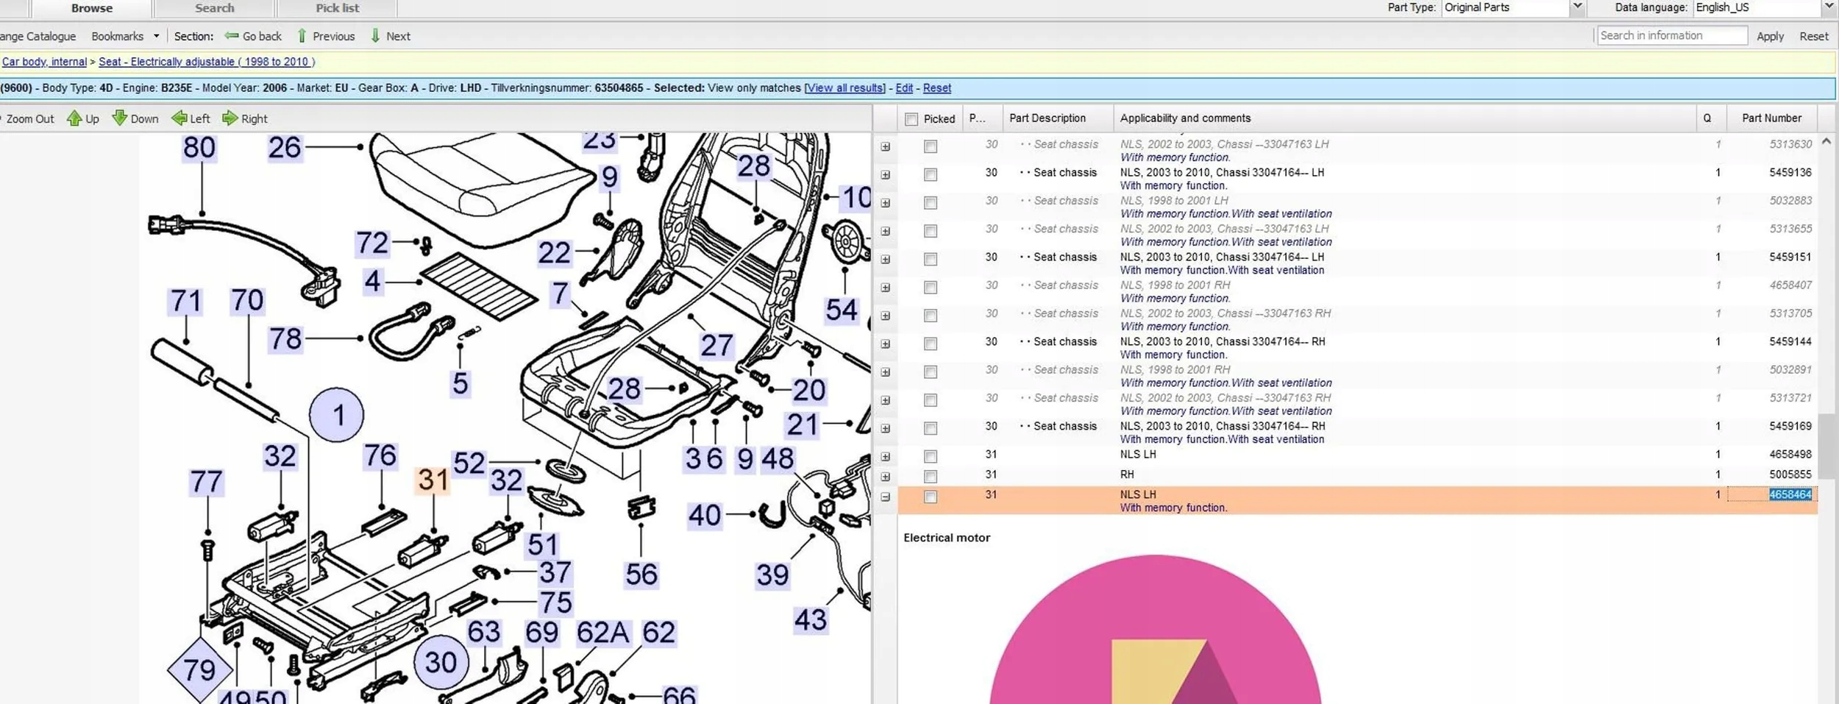The image size is (1839, 704).
Task: Click the View all results link
Action: (x=844, y=88)
